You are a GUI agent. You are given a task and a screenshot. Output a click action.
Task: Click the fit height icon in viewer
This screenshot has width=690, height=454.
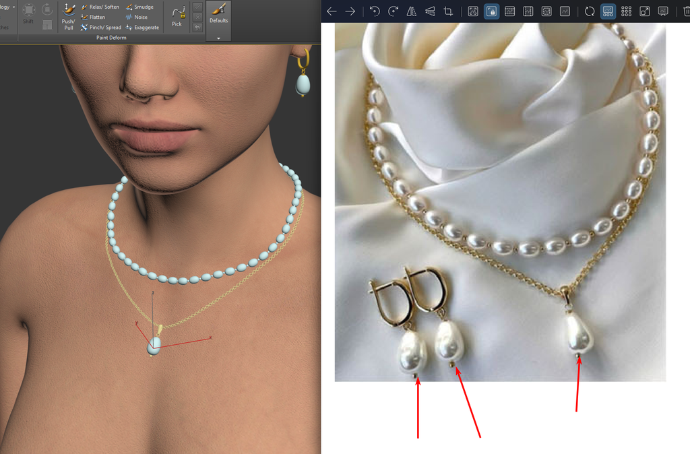(x=528, y=11)
